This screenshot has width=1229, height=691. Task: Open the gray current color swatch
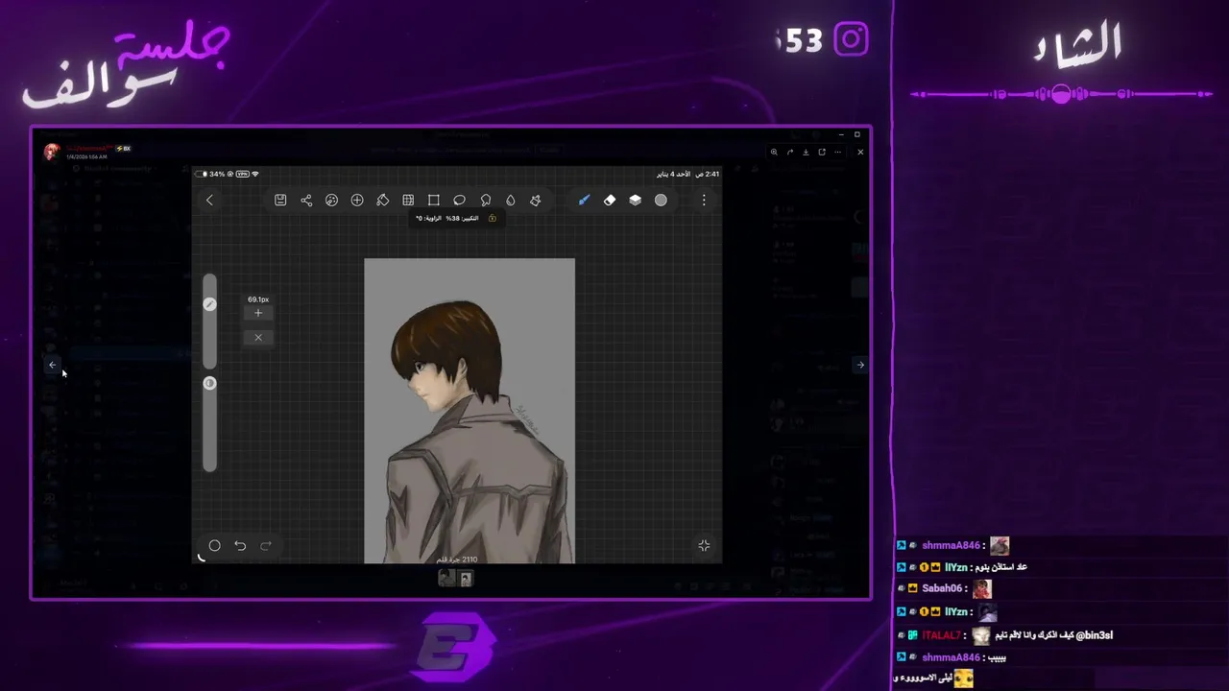point(661,200)
